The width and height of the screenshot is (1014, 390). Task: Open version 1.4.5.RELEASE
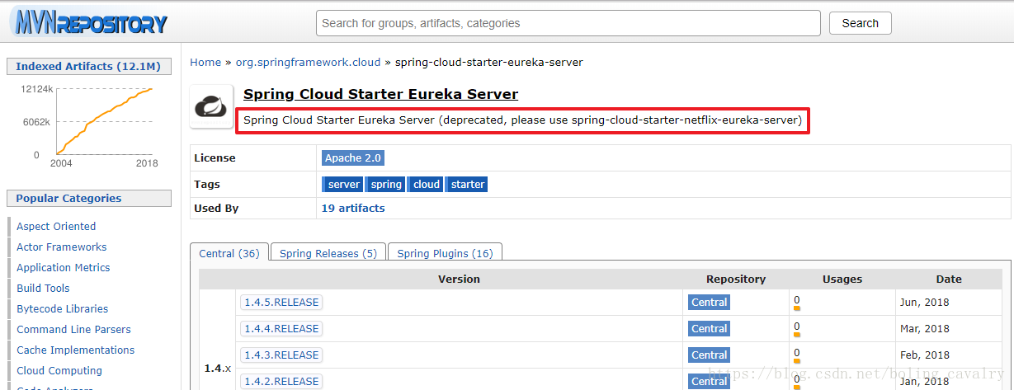coord(281,302)
